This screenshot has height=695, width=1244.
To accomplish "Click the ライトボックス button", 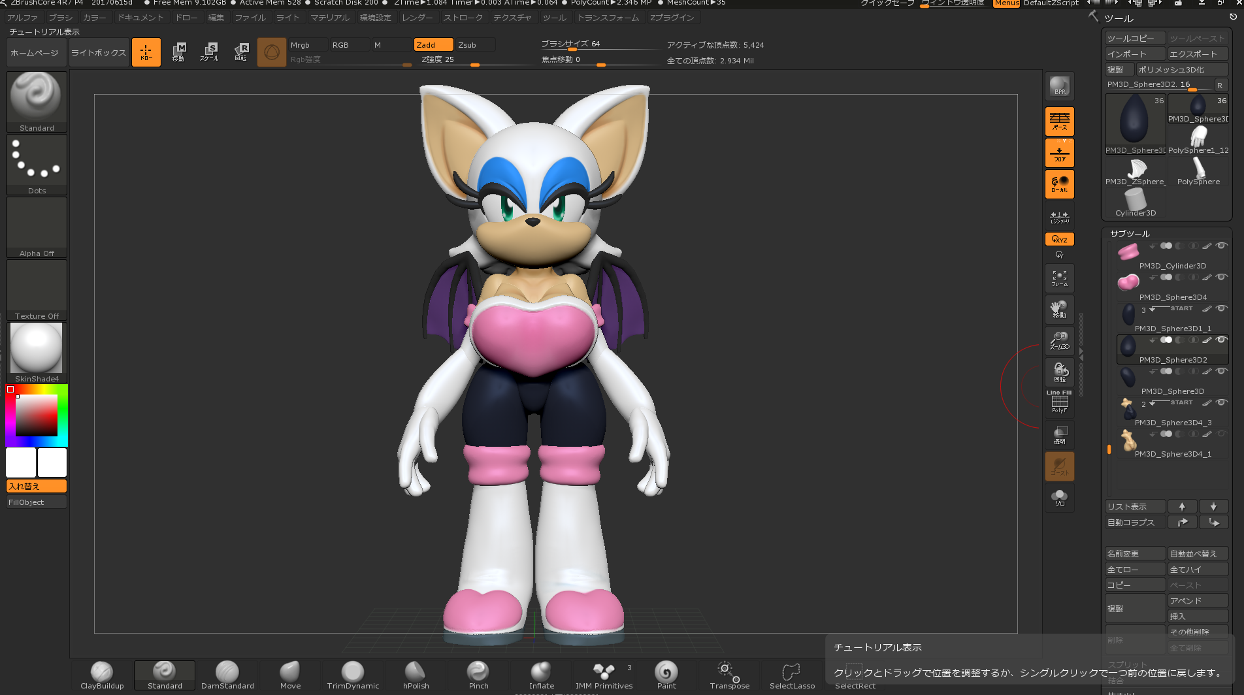I will 98,53.
